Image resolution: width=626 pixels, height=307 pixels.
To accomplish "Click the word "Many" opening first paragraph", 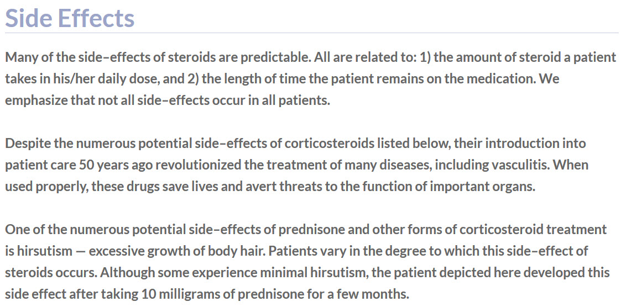I will coord(20,57).
